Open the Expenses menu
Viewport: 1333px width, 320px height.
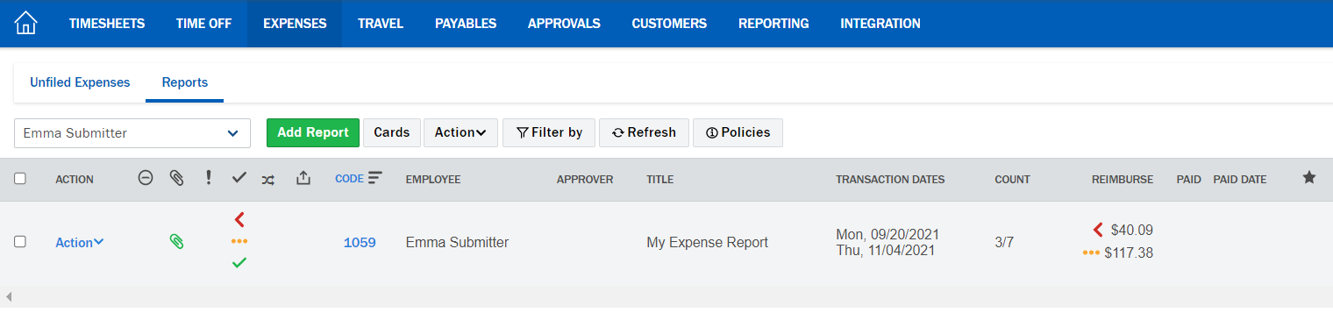point(295,24)
